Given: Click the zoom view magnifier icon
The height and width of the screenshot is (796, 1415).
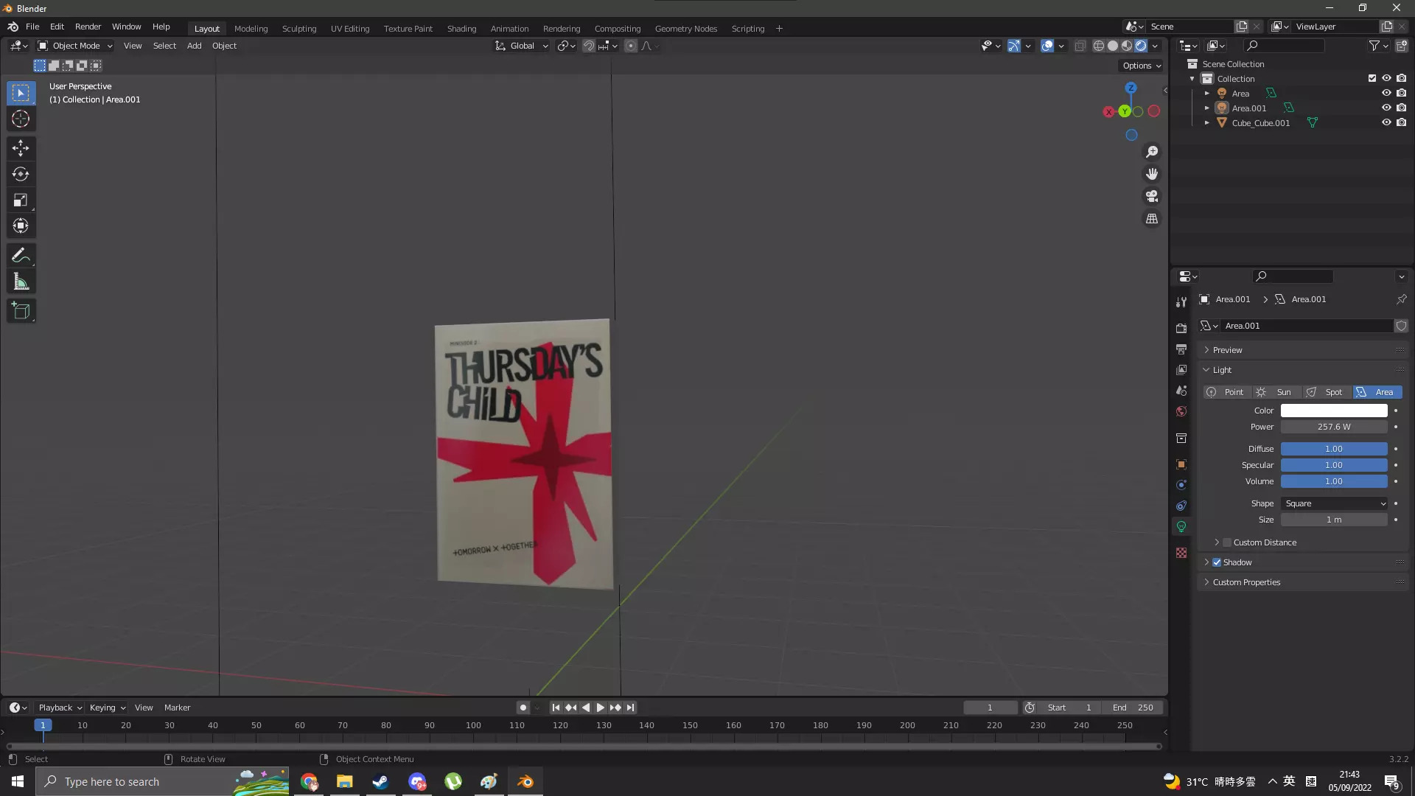Looking at the screenshot, I should (1152, 152).
